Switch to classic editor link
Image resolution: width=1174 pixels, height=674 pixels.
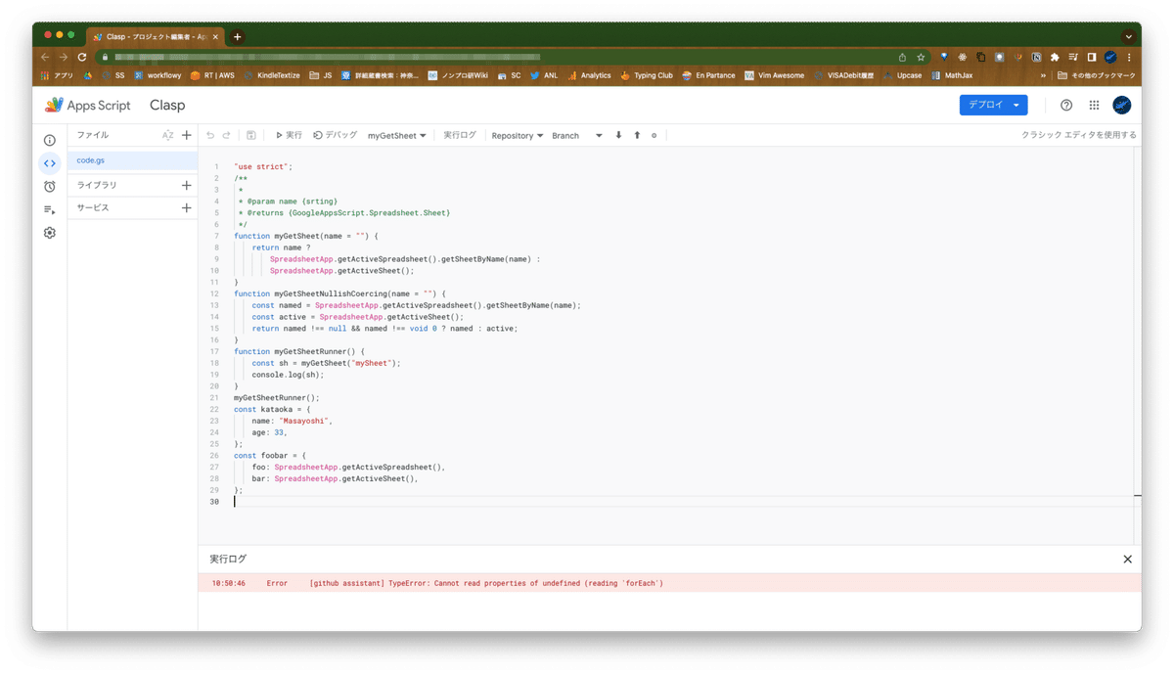pos(1079,135)
